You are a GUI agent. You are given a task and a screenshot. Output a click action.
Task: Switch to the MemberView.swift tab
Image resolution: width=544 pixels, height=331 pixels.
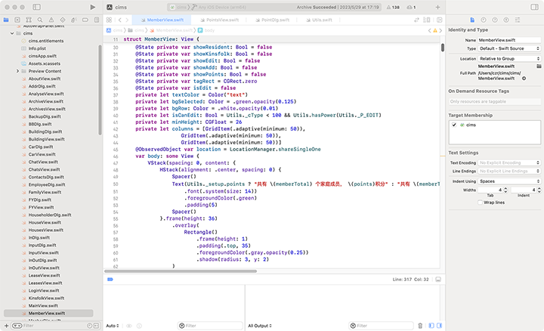[x=162, y=20]
